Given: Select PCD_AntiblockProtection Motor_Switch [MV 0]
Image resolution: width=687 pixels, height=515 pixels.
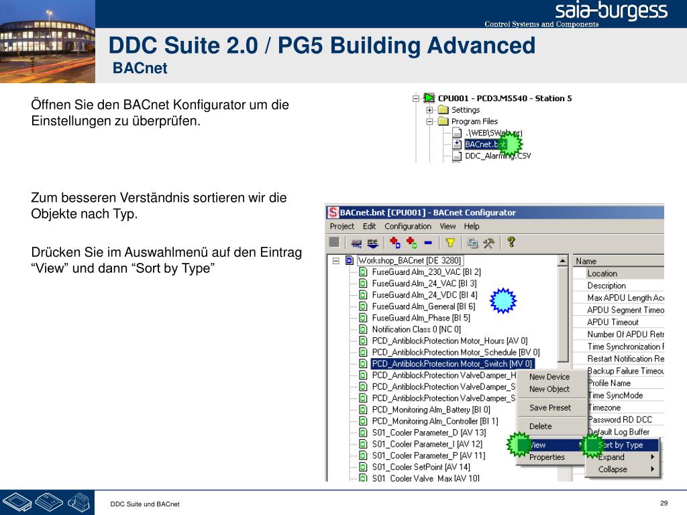Looking at the screenshot, I should [452, 363].
